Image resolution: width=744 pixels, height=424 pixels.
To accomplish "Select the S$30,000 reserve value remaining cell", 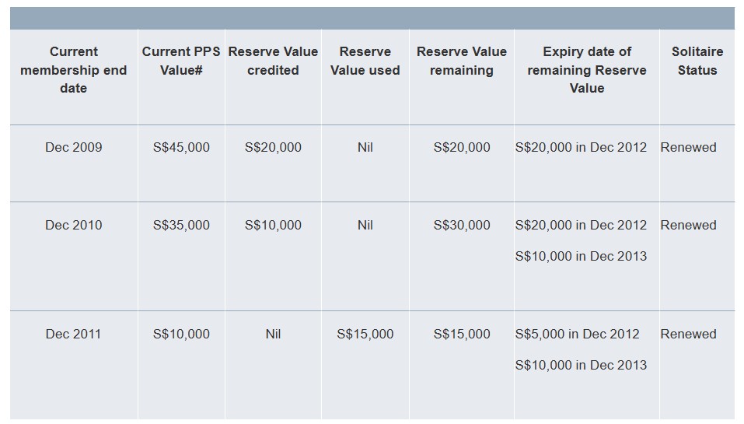I will (x=462, y=225).
